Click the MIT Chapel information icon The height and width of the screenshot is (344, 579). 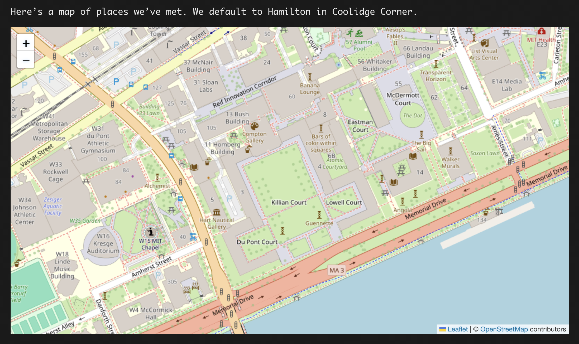pyautogui.click(x=150, y=232)
